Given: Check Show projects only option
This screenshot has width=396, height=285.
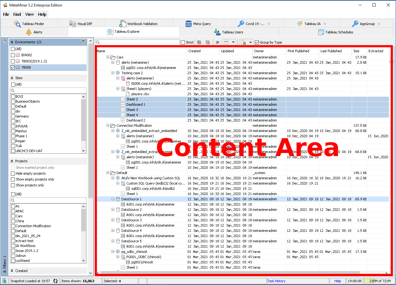Looking at the screenshot, I should pyautogui.click(x=13, y=185).
